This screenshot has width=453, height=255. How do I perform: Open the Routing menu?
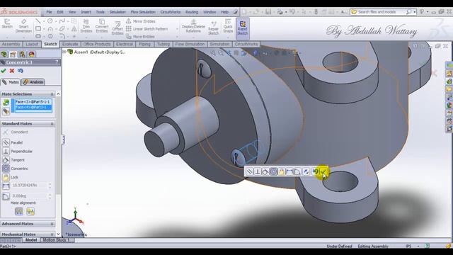(x=192, y=12)
